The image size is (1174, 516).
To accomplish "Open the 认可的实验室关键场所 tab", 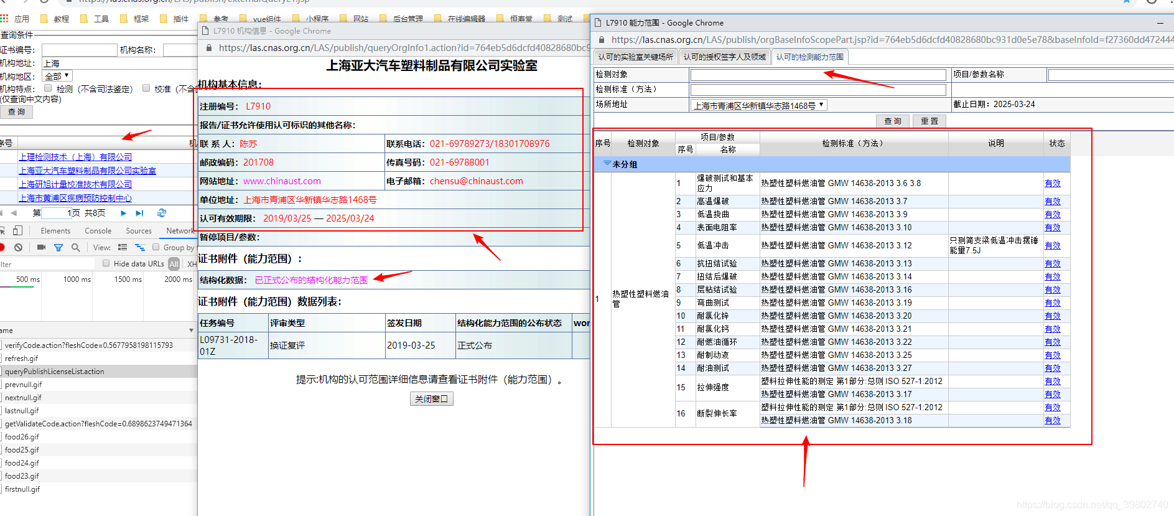I will pyautogui.click(x=635, y=57).
